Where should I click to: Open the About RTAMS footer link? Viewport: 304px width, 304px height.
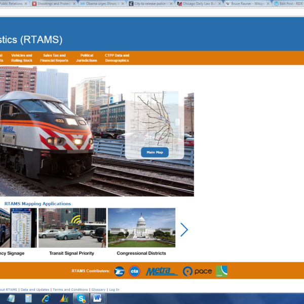point(8,289)
